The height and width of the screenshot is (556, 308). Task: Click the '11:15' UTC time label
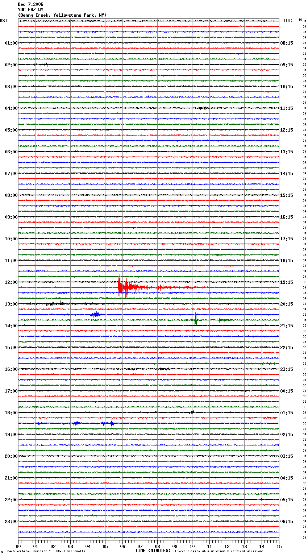pyautogui.click(x=287, y=108)
